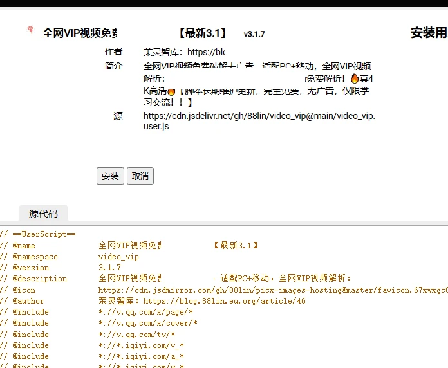Click the @description code line
This screenshot has height=368, width=448.
click(176, 279)
